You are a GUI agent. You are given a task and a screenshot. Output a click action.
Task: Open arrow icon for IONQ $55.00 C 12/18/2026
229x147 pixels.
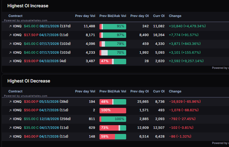(10, 119)
